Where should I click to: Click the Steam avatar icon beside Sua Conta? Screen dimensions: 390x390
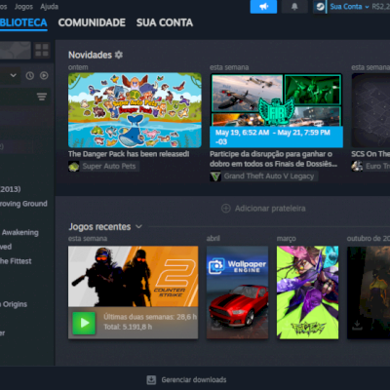[320, 7]
